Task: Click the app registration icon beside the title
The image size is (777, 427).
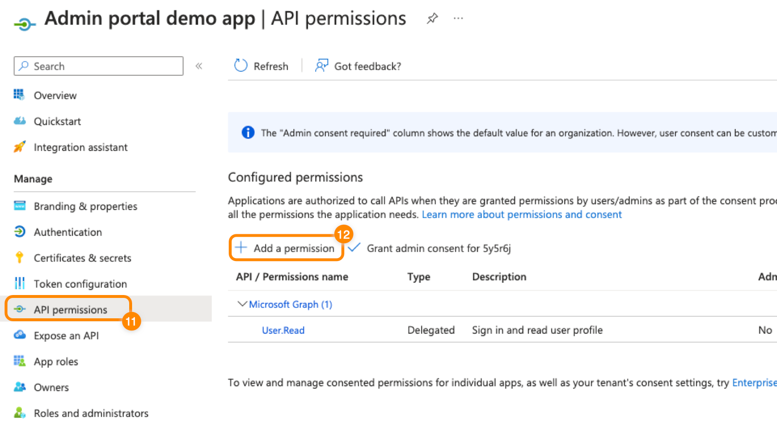Action: [25, 23]
